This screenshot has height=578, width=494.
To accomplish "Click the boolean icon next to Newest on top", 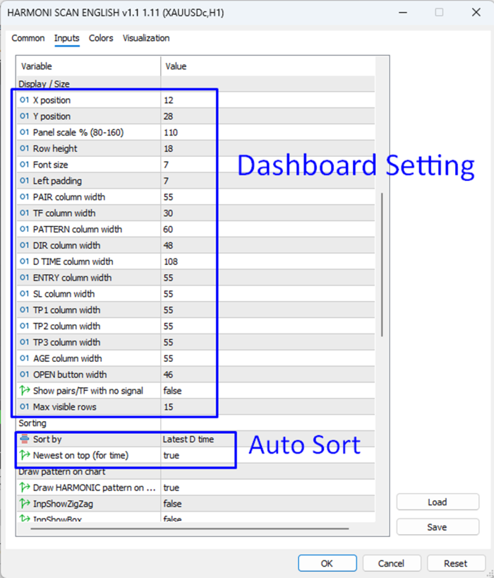I will 25,455.
